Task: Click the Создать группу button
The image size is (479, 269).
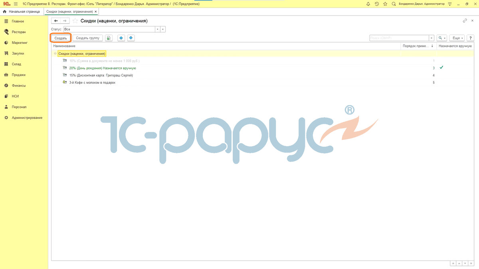Action: (87, 38)
